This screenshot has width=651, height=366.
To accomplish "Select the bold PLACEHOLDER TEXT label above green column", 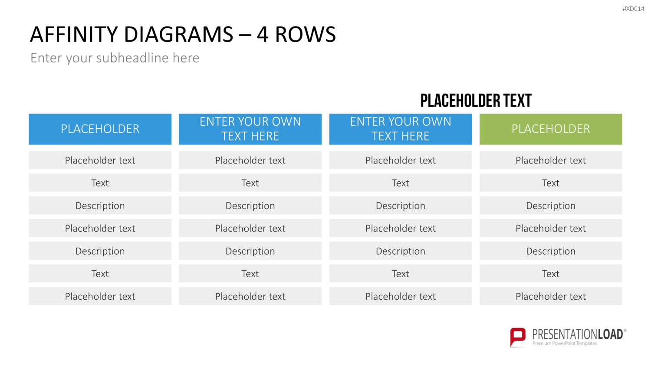I will 476,101.
